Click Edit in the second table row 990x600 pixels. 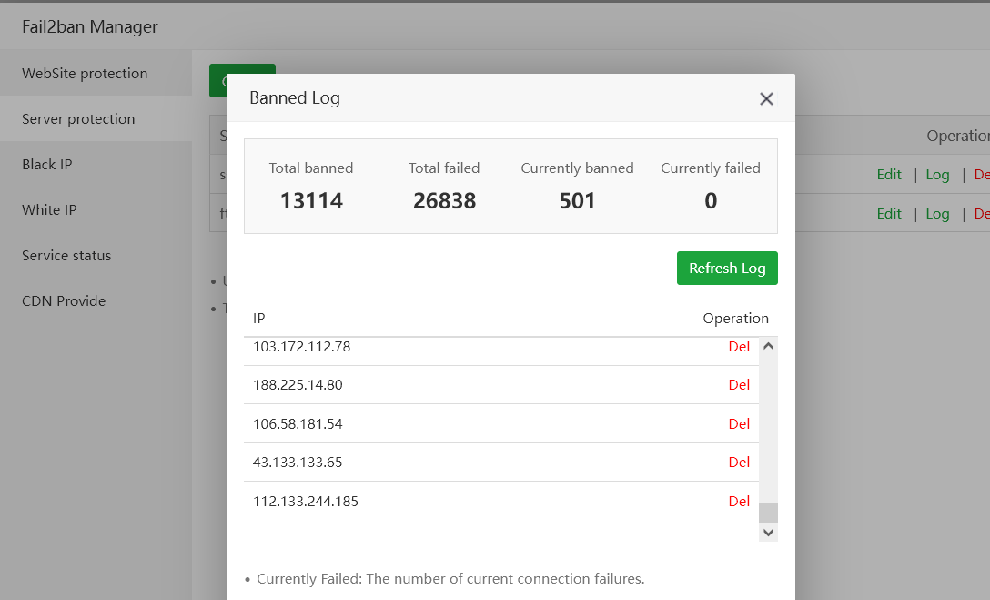889,214
